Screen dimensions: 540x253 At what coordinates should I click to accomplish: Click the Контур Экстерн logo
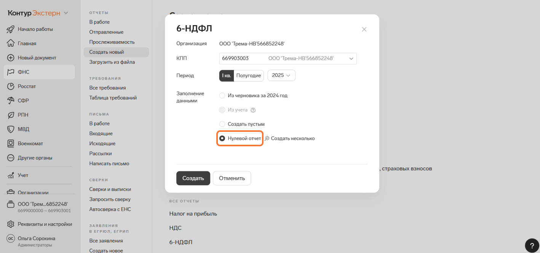point(34,13)
